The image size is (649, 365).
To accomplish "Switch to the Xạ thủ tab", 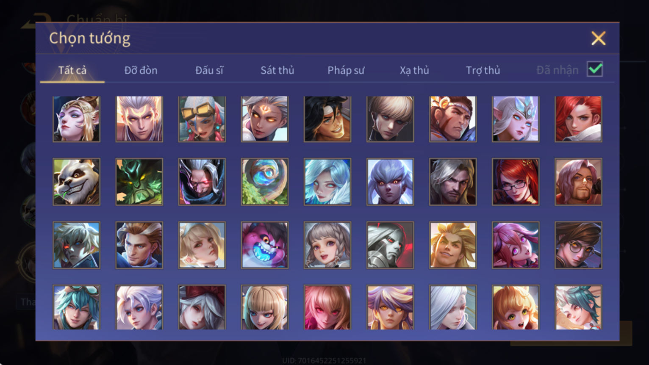I will [414, 70].
